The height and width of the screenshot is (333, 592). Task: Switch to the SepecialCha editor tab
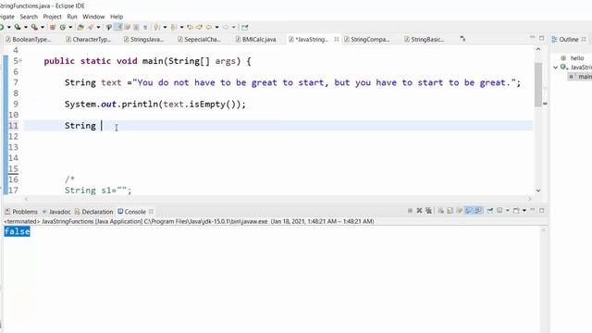coord(200,39)
